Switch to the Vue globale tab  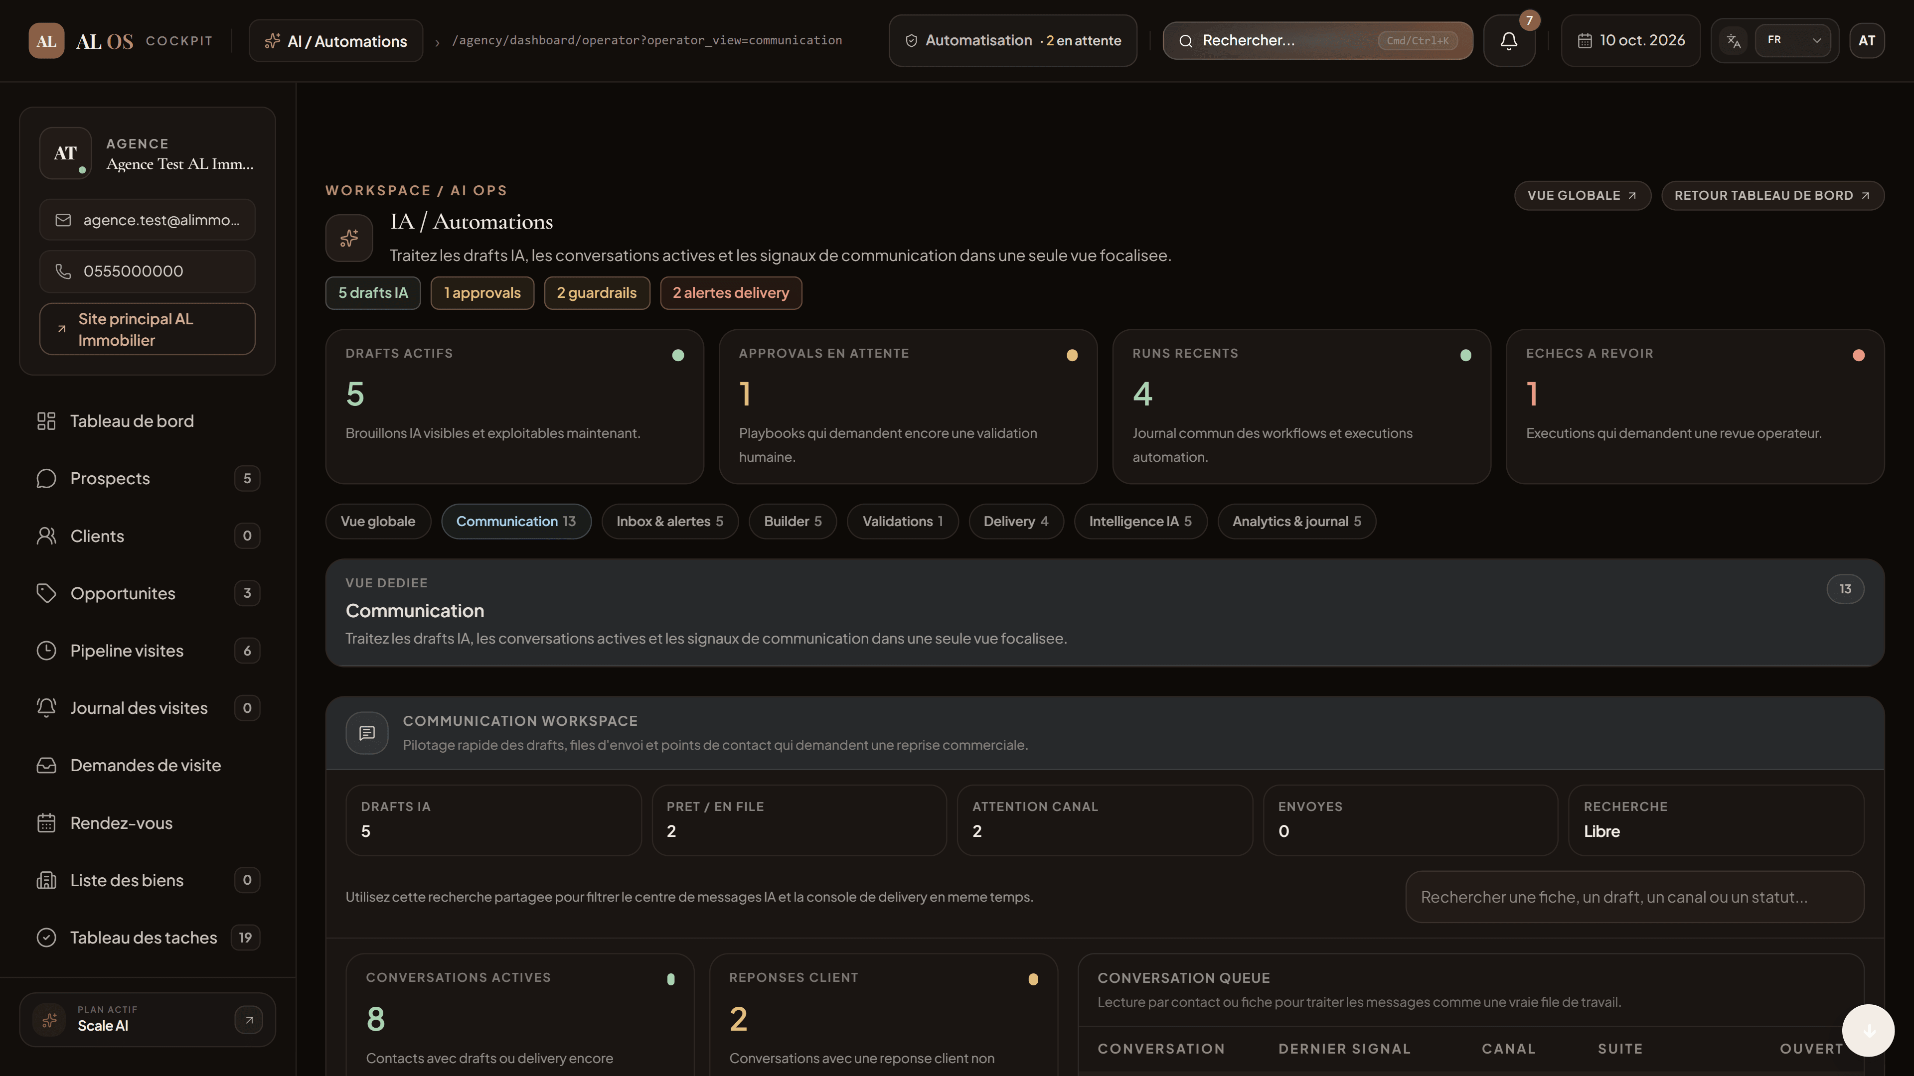click(378, 521)
